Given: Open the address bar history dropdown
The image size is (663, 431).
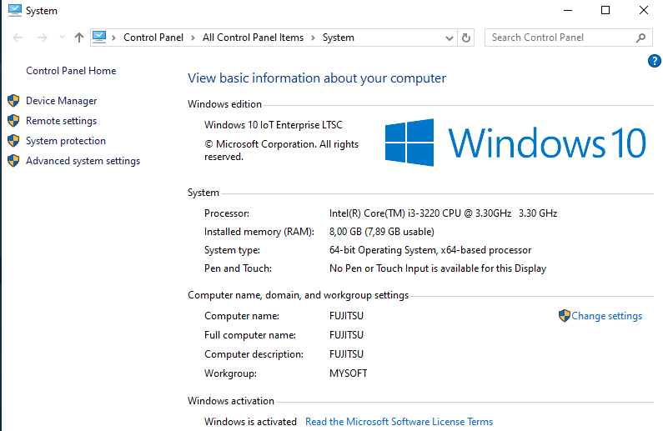Looking at the screenshot, I should [450, 38].
